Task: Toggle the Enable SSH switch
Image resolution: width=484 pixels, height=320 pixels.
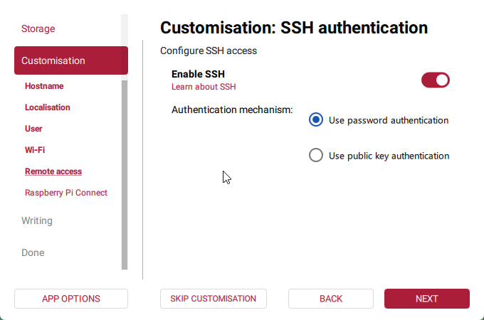Action: [x=436, y=80]
